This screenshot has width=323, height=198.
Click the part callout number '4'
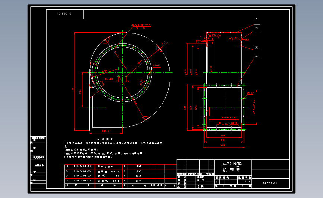coord(256,56)
